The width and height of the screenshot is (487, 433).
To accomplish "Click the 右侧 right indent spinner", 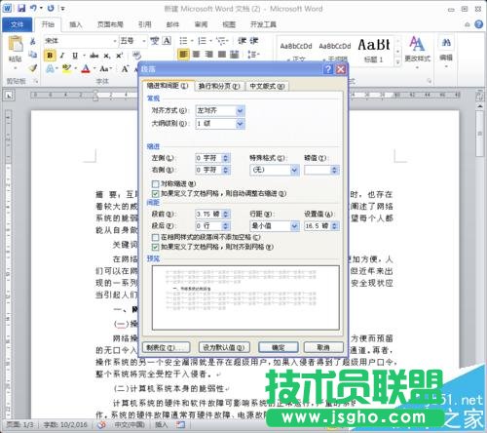I will (226, 170).
